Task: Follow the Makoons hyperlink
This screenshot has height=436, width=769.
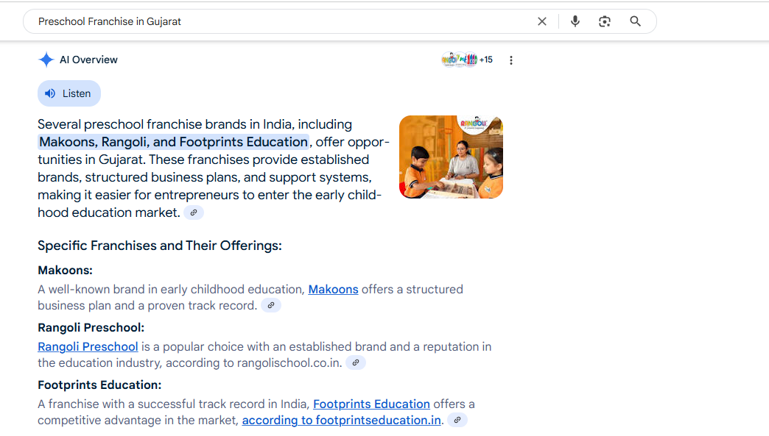Action: [333, 289]
